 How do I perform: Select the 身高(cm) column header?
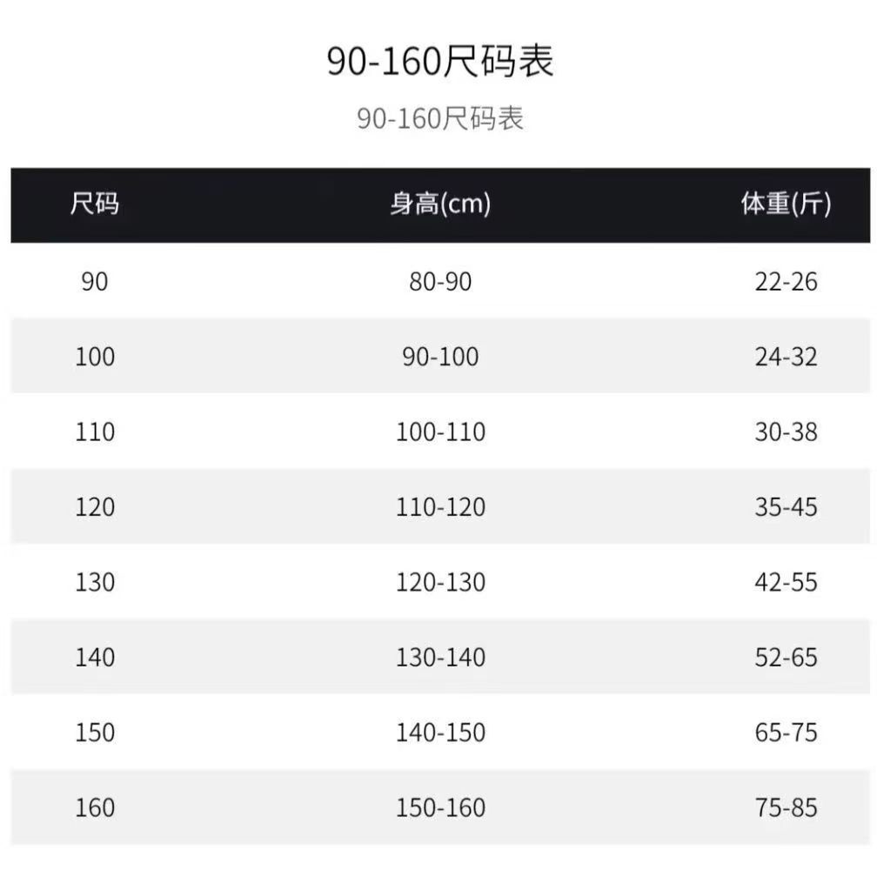pos(440,205)
